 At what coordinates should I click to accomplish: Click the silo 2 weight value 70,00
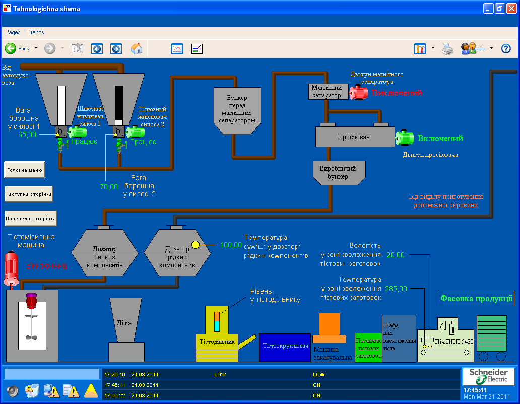pos(109,187)
